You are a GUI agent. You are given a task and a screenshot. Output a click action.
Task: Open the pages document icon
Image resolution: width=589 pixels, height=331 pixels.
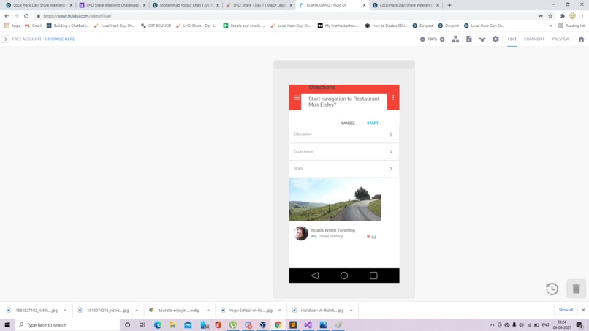click(x=469, y=39)
